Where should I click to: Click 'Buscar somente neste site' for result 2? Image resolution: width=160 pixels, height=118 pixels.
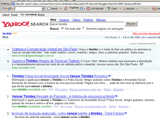click(91, 107)
